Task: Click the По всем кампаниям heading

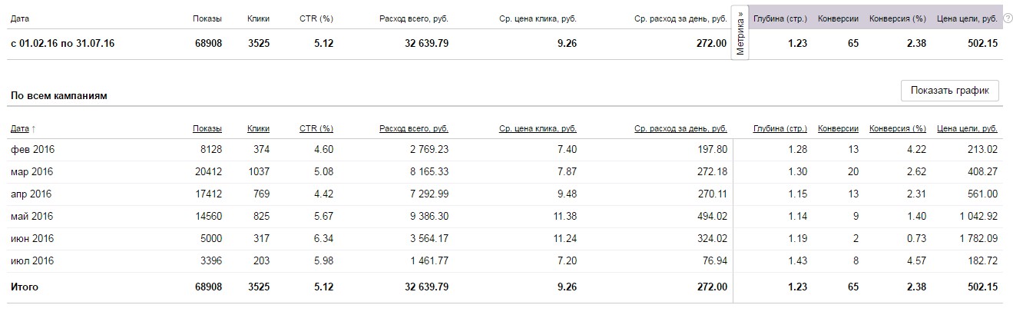Action: click(x=58, y=96)
